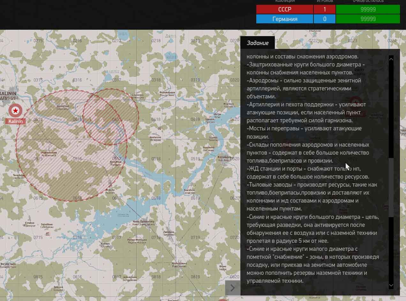
Task: Click the Tsvetkovo town label
Action: coord(19,176)
